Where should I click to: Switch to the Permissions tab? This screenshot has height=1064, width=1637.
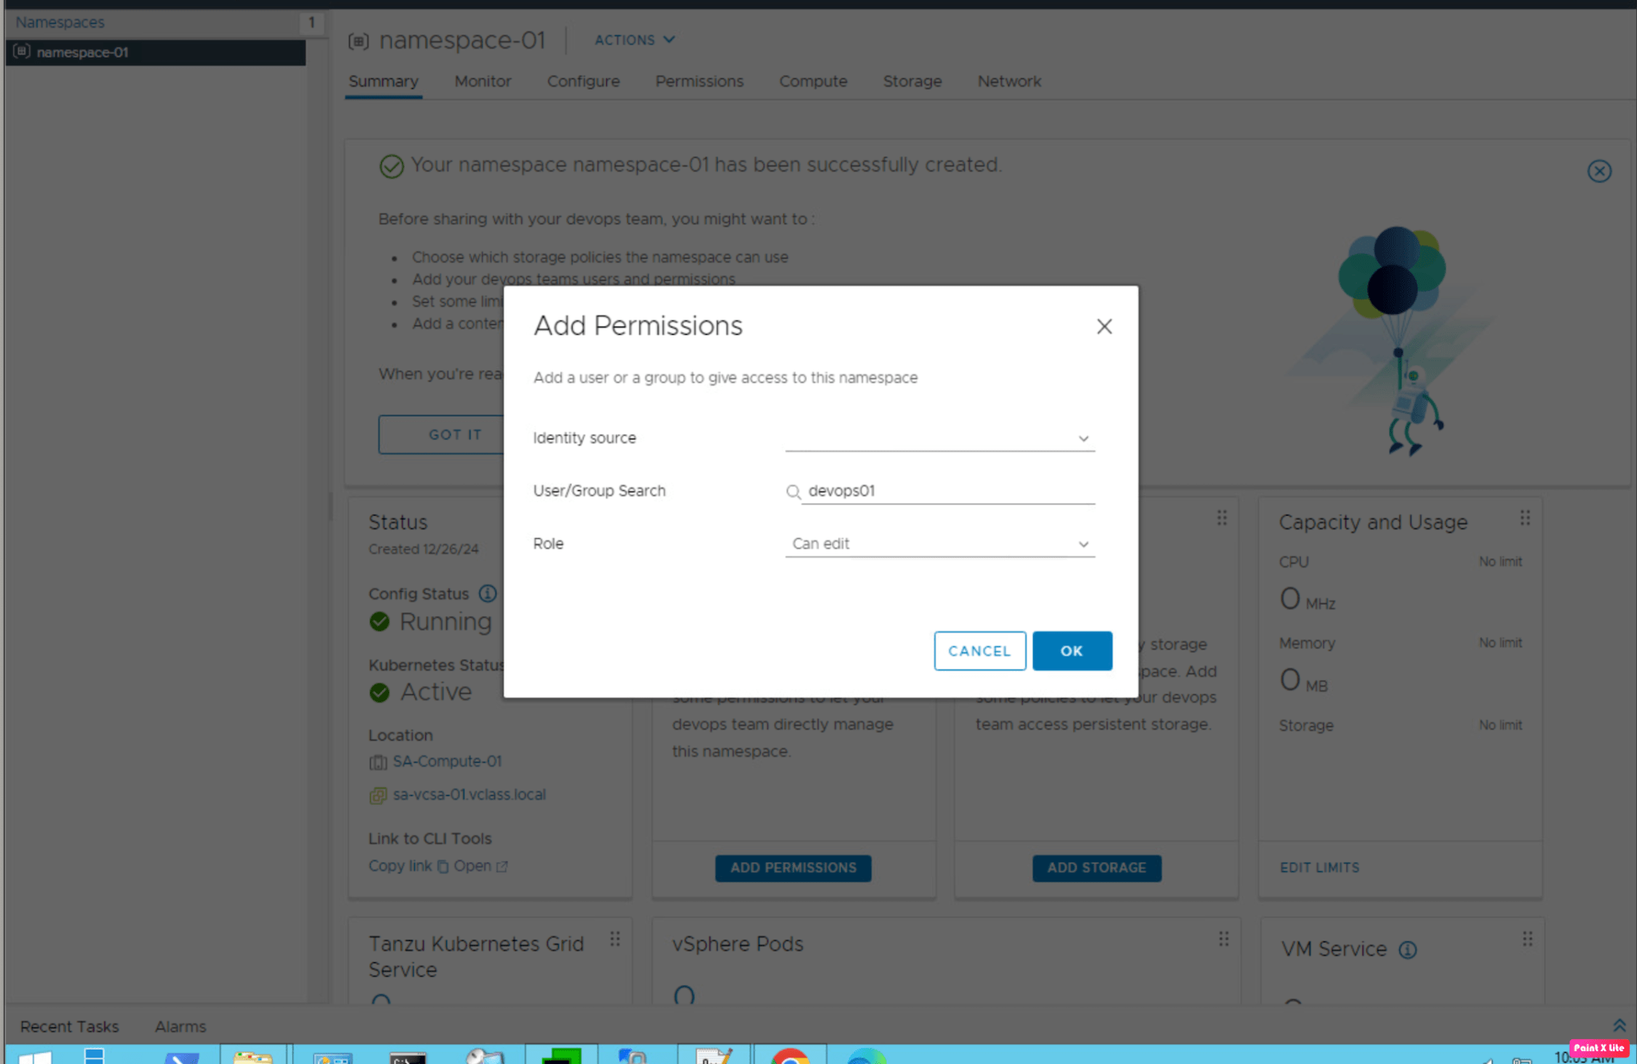point(699,81)
